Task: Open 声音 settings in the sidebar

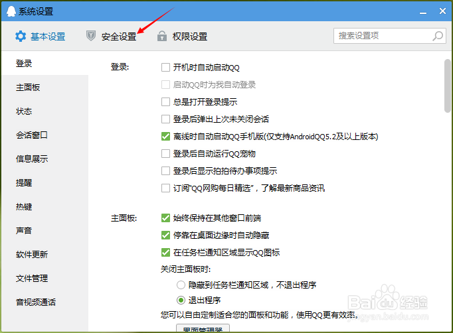Action: click(x=45, y=230)
